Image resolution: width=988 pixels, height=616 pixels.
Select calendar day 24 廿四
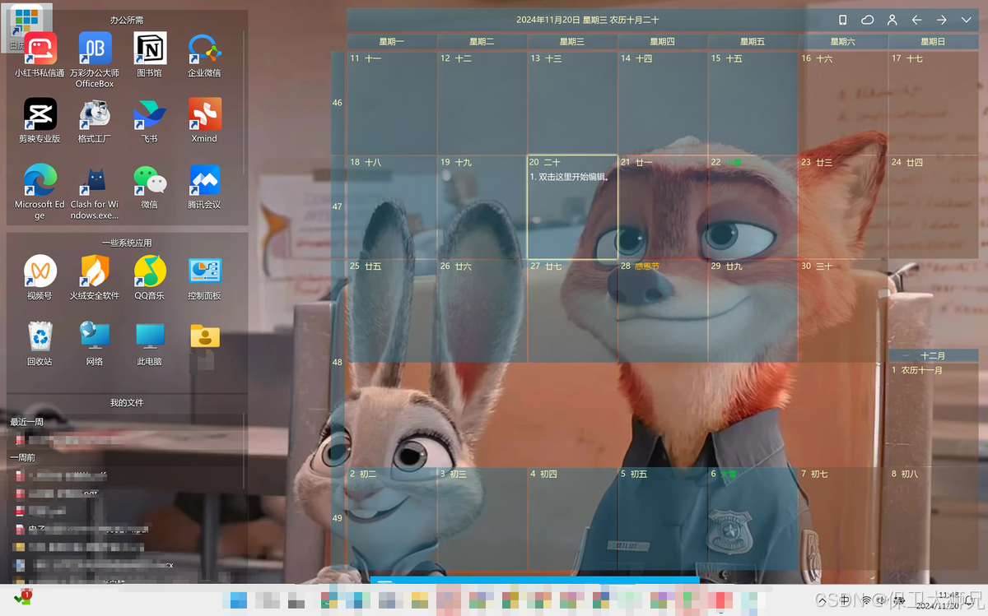pos(934,207)
